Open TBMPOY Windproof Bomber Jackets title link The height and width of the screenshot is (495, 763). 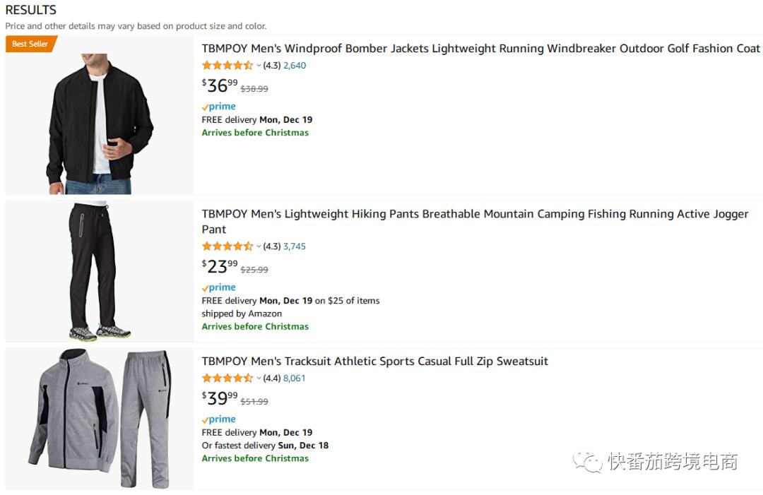480,49
